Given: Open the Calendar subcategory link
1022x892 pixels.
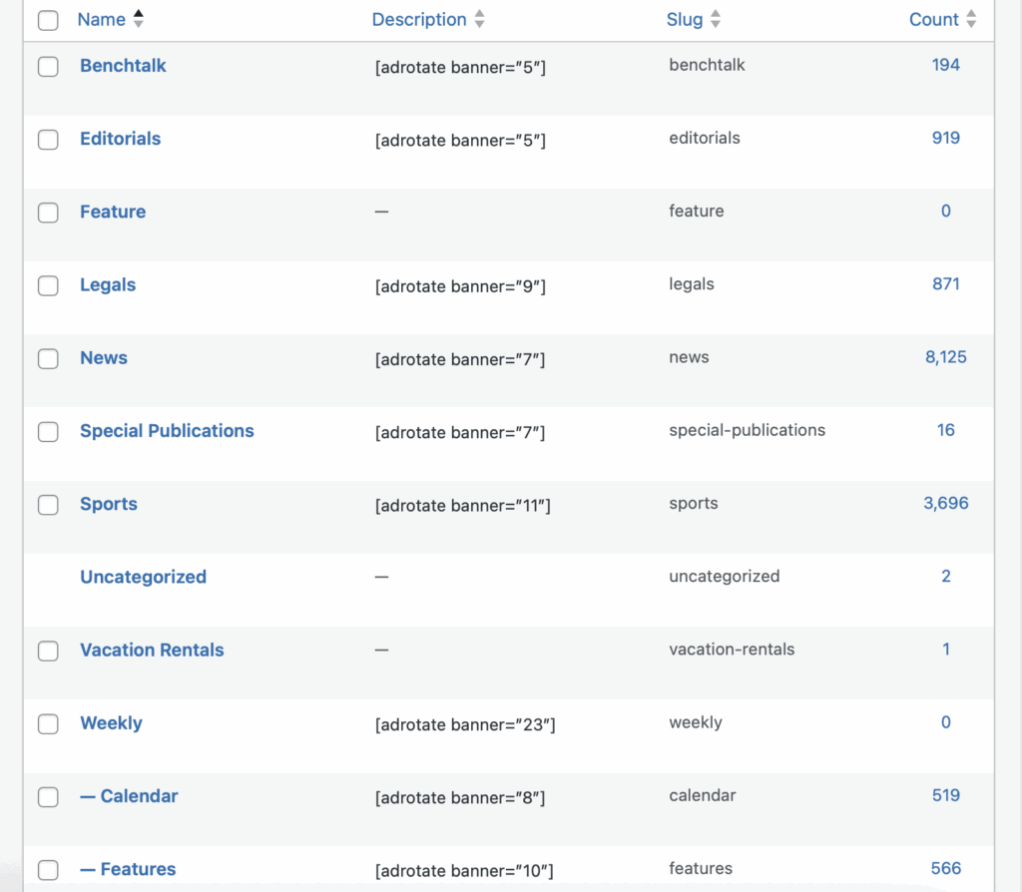Looking at the screenshot, I should [129, 796].
